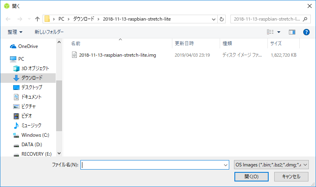Sort files by 種類 column

227,43
